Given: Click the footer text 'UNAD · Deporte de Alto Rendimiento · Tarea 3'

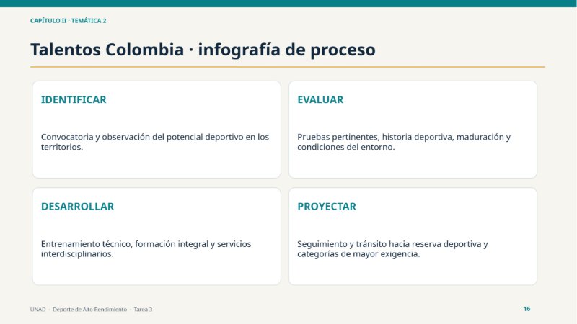Looking at the screenshot, I should pos(92,310).
